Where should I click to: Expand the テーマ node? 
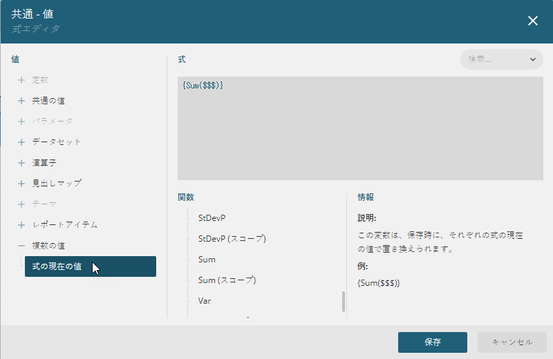click(x=21, y=204)
